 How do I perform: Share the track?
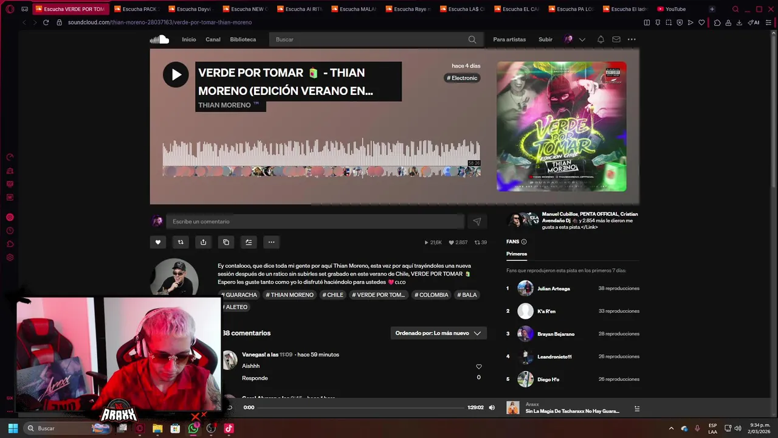tap(203, 242)
